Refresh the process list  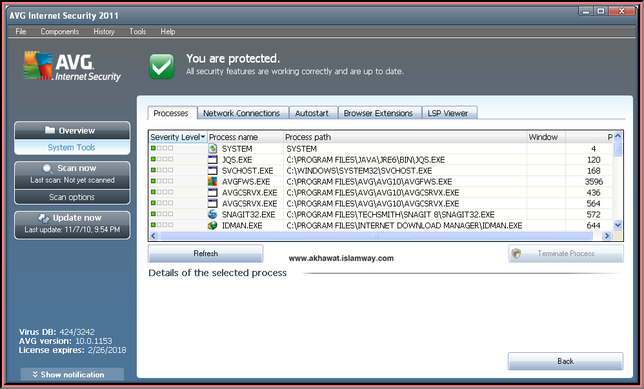click(205, 254)
